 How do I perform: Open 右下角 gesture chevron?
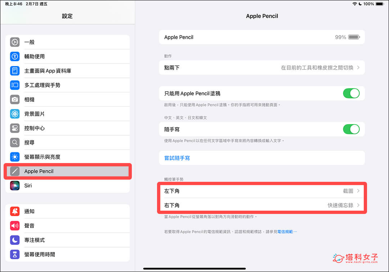(358, 205)
